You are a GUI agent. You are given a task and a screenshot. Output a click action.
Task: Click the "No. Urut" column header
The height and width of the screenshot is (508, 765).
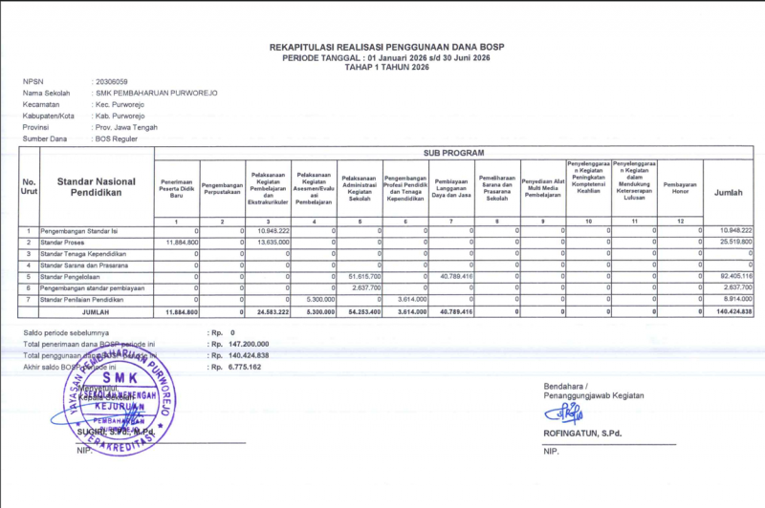pos(29,187)
